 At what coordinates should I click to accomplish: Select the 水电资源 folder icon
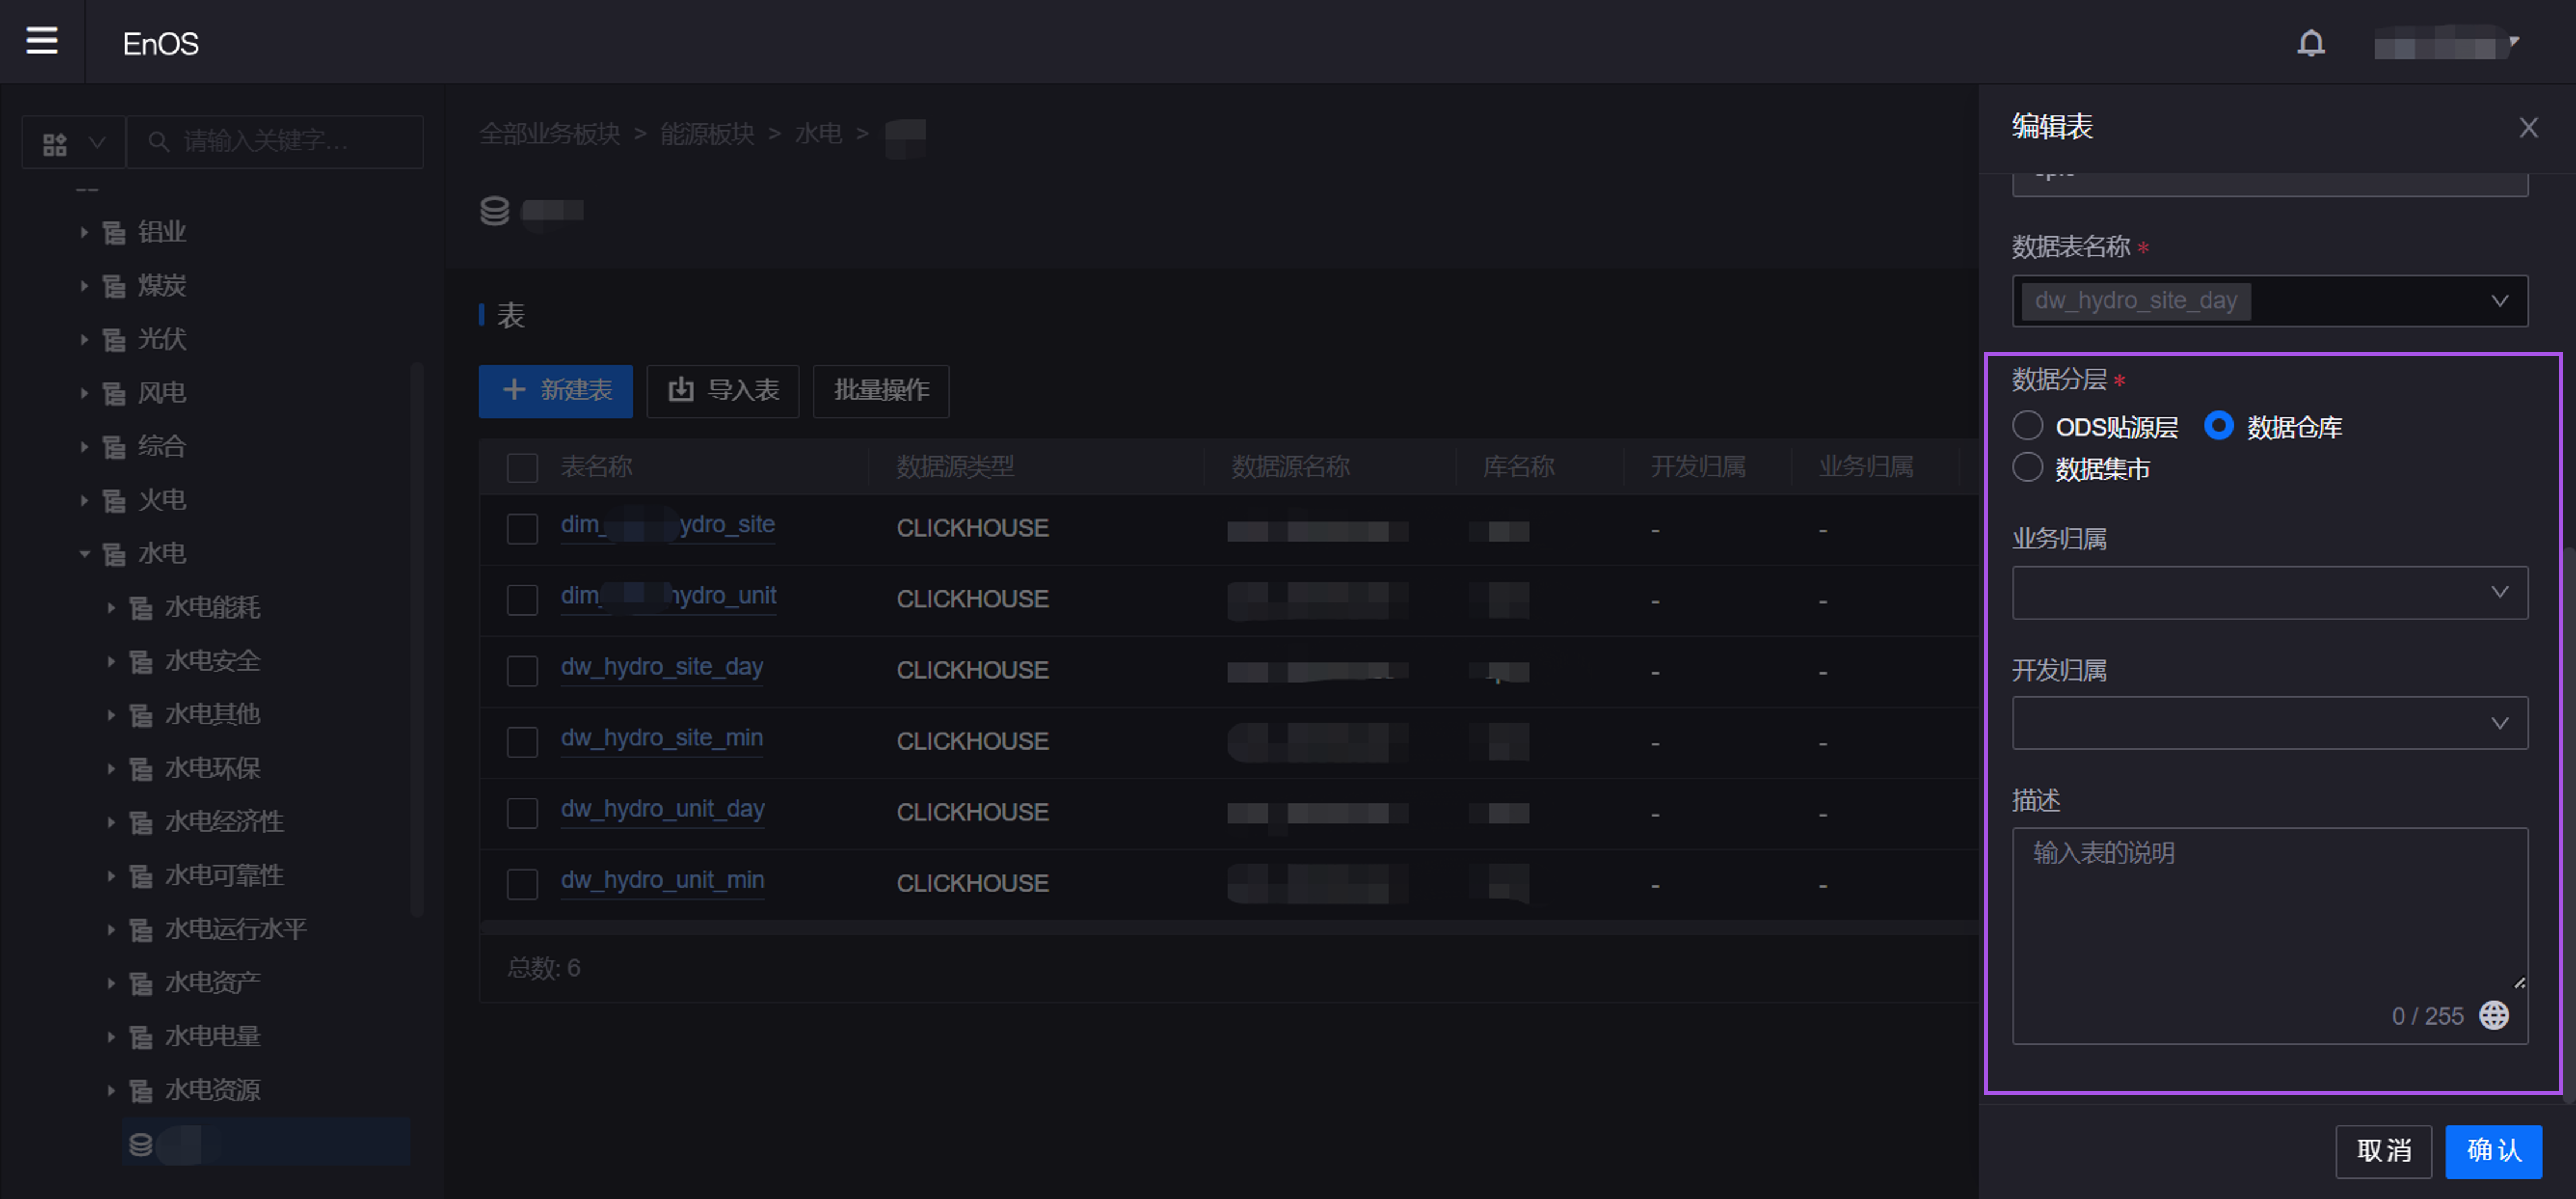pyautogui.click(x=141, y=1091)
